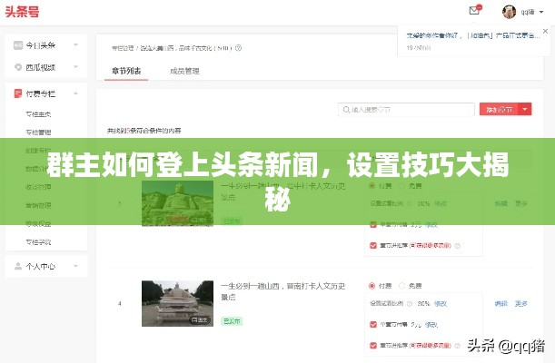This screenshot has width=555, height=363.
Task: Click help icon after 可获得更多流量 in Buddha statue row
Action: (x=457, y=245)
